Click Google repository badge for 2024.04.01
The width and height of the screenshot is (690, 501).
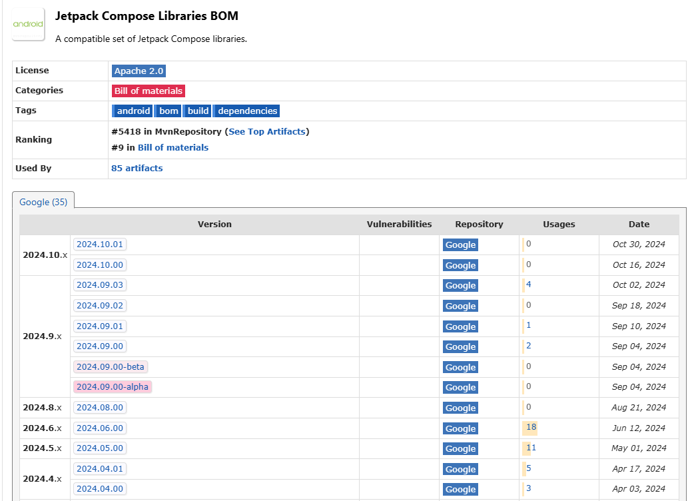click(x=460, y=469)
